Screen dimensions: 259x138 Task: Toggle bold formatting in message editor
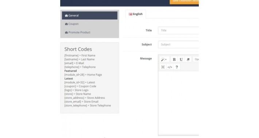point(174,60)
